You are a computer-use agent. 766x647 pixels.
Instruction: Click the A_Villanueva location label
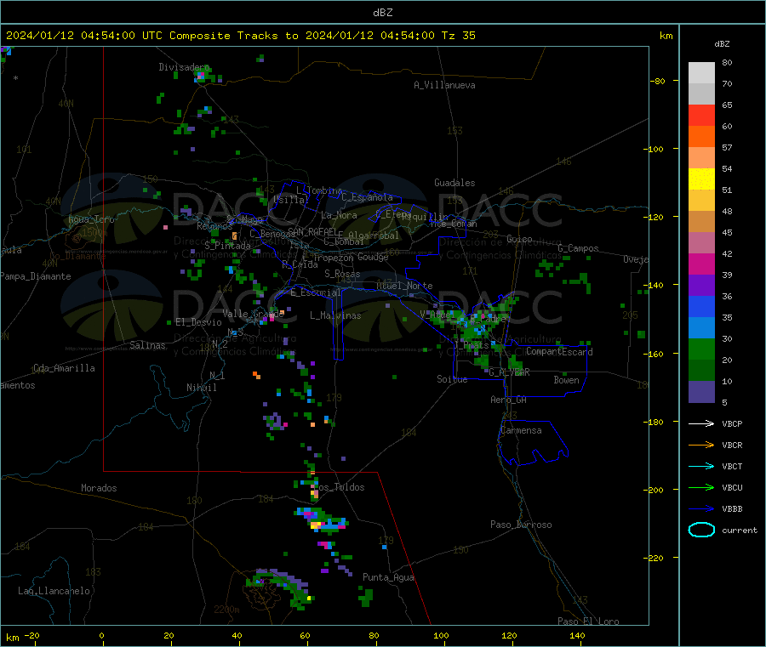444,85
